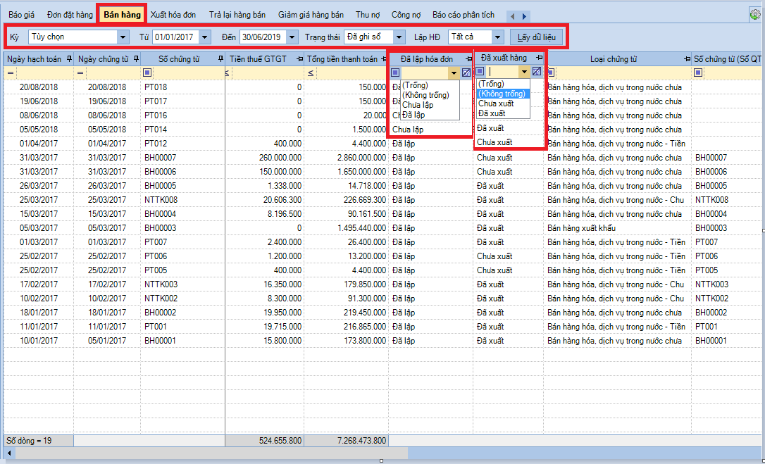This screenshot has height=464, width=765.
Task: Sort by the Loại chứng từ header
Action: click(614, 59)
